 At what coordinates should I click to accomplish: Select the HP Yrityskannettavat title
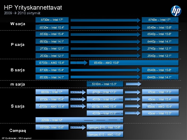coord(33,8)
